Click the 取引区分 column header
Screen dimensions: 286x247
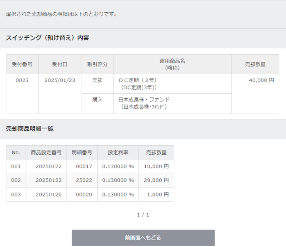(98, 65)
